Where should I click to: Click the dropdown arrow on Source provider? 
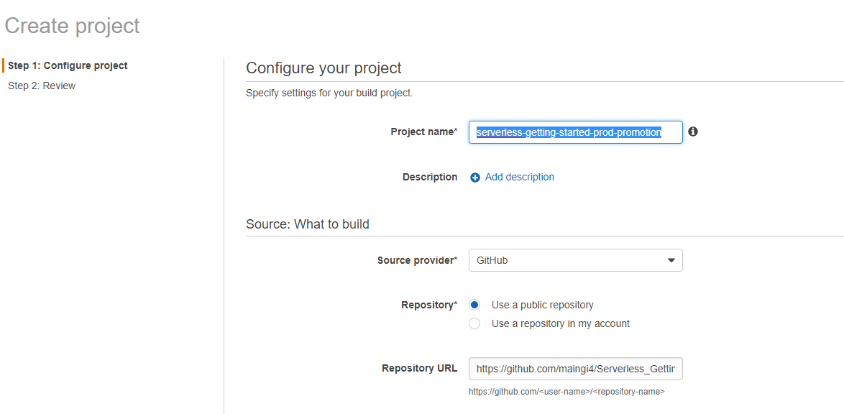pyautogui.click(x=671, y=260)
